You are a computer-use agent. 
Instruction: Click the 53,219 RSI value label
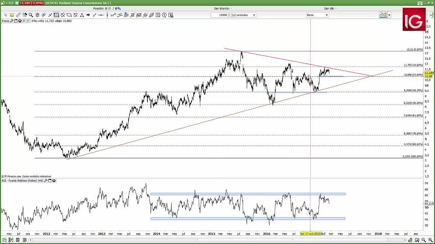coord(429,204)
